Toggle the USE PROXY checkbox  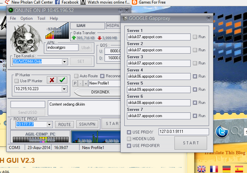coord(129,132)
